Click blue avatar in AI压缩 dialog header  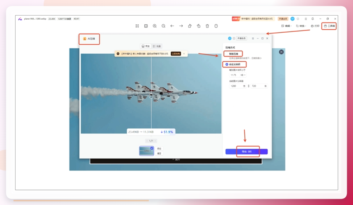(230, 38)
